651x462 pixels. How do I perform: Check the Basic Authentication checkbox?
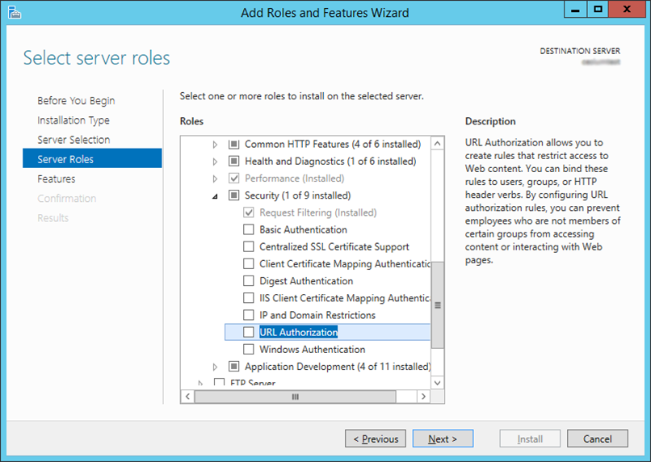(x=248, y=229)
